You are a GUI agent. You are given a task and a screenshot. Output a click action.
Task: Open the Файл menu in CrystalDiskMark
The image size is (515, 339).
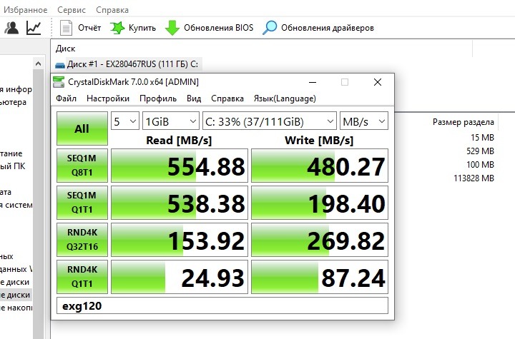66,98
